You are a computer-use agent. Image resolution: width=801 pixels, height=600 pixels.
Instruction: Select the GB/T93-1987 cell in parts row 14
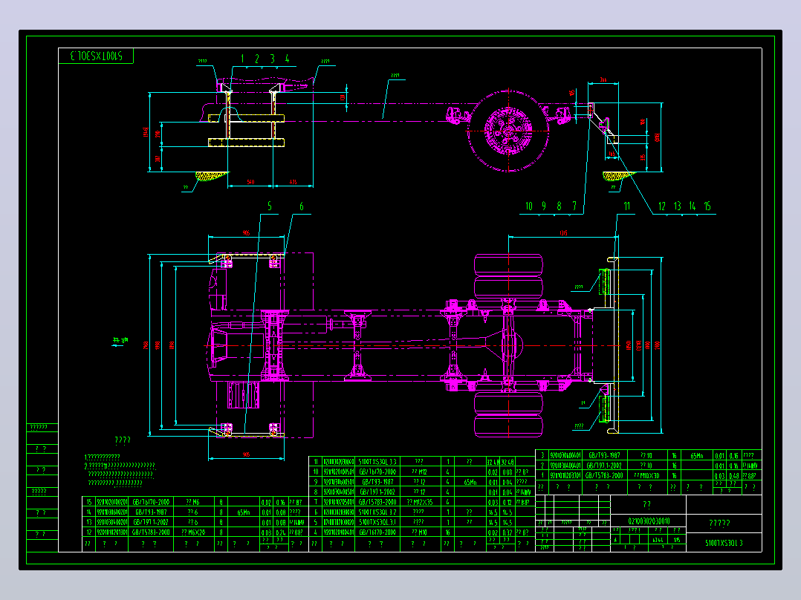tap(152, 512)
